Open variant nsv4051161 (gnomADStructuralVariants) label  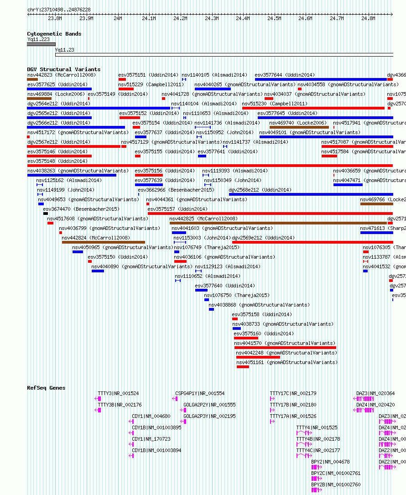(x=287, y=362)
